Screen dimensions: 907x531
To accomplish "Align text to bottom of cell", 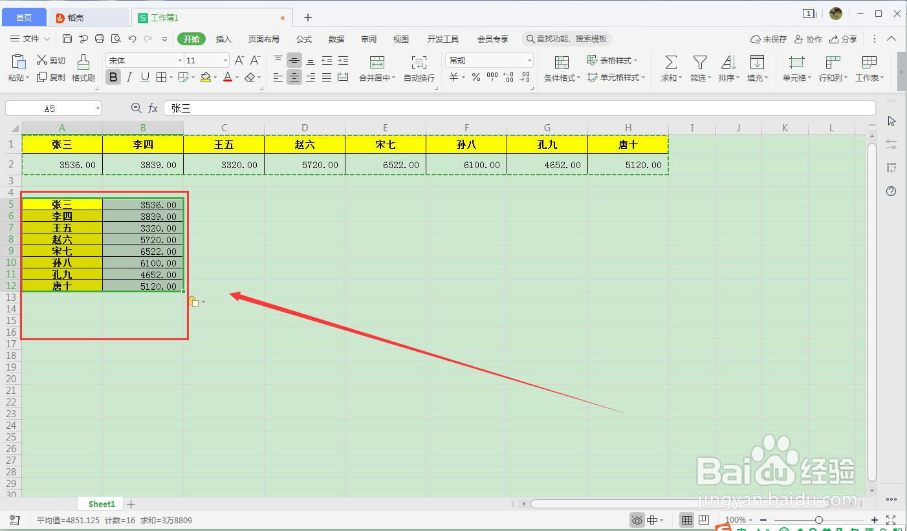I will (x=311, y=60).
